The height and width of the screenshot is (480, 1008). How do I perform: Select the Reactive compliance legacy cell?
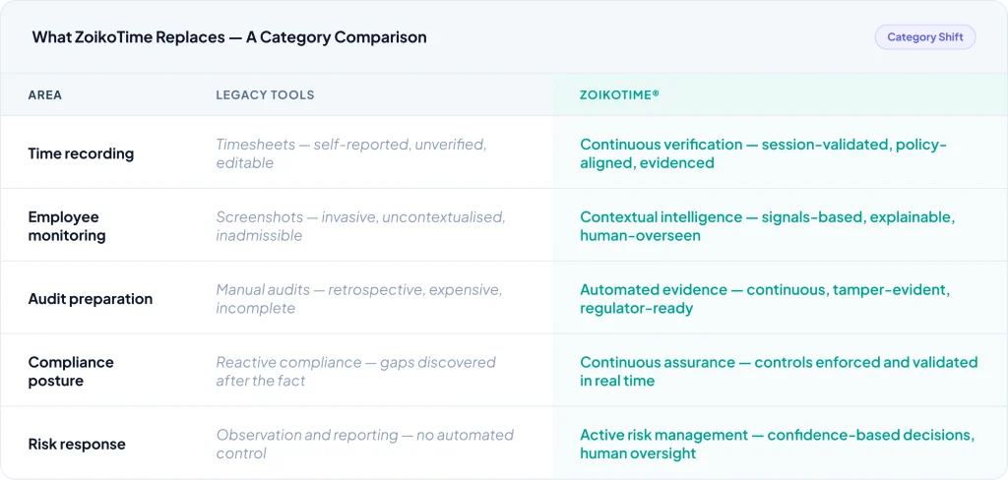(x=355, y=372)
